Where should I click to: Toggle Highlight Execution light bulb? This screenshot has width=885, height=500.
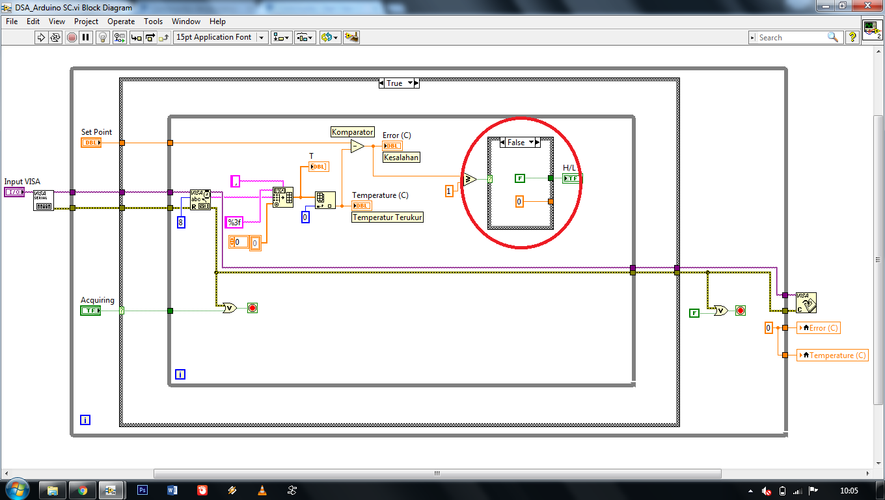pos(102,37)
